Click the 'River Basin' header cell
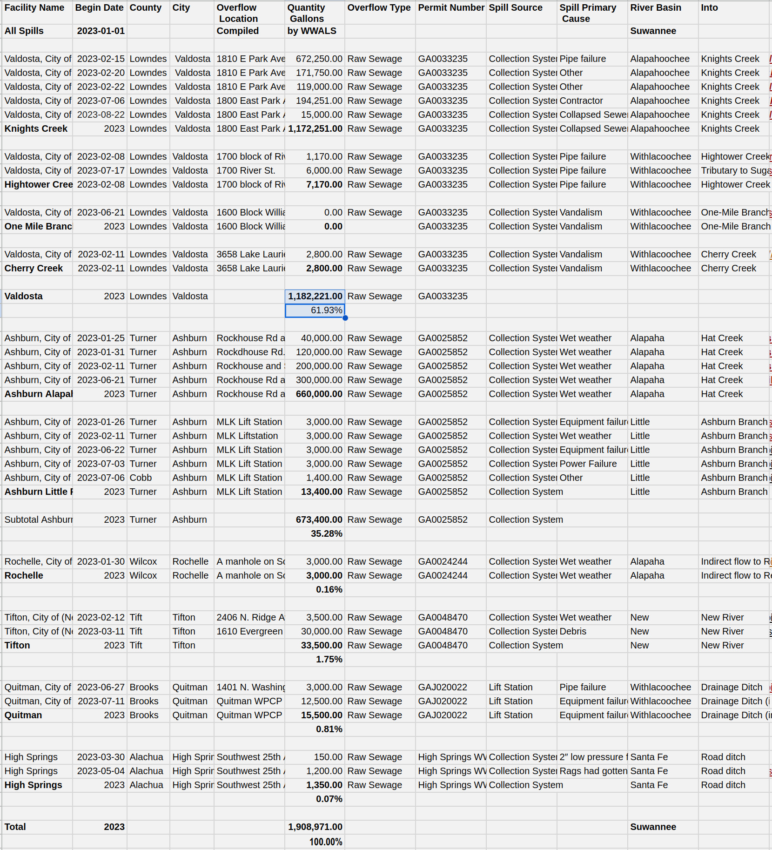 pyautogui.click(x=663, y=13)
